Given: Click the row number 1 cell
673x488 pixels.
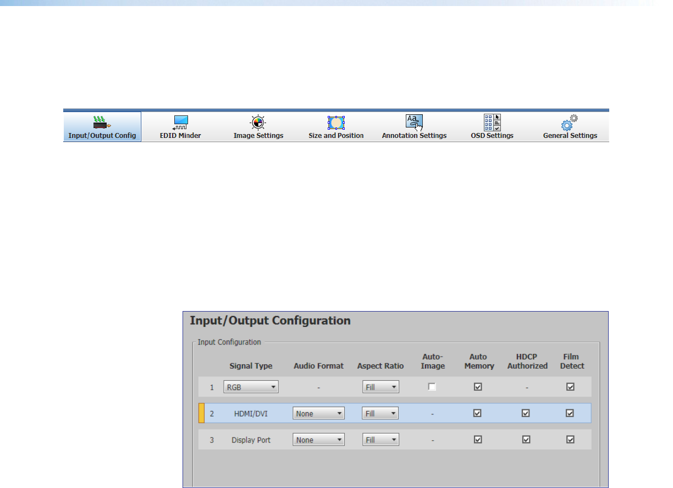Looking at the screenshot, I should tap(212, 387).
